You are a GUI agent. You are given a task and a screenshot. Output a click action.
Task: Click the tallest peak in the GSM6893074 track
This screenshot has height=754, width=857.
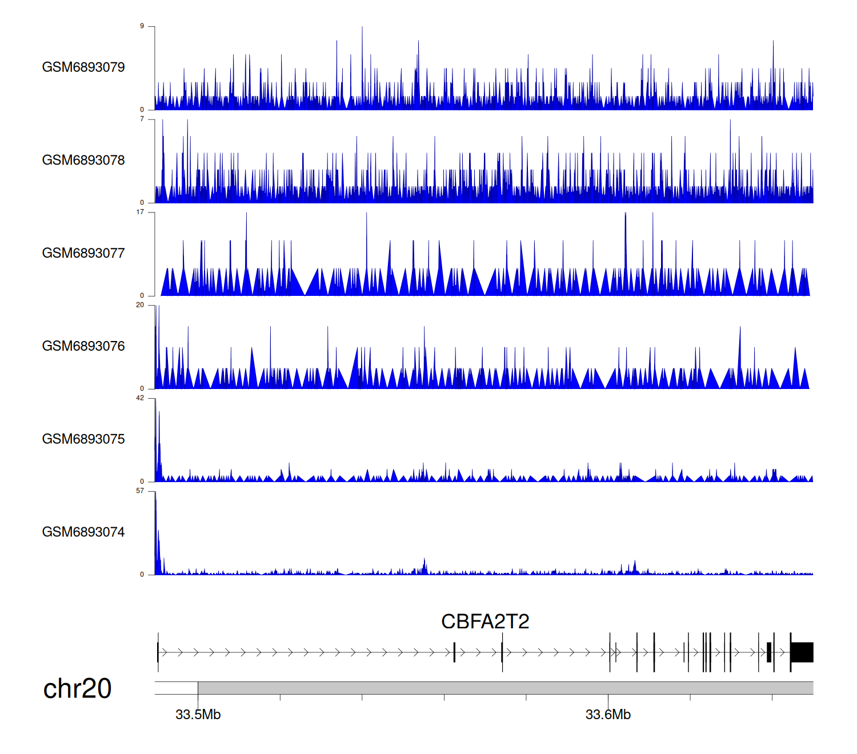tap(155, 514)
